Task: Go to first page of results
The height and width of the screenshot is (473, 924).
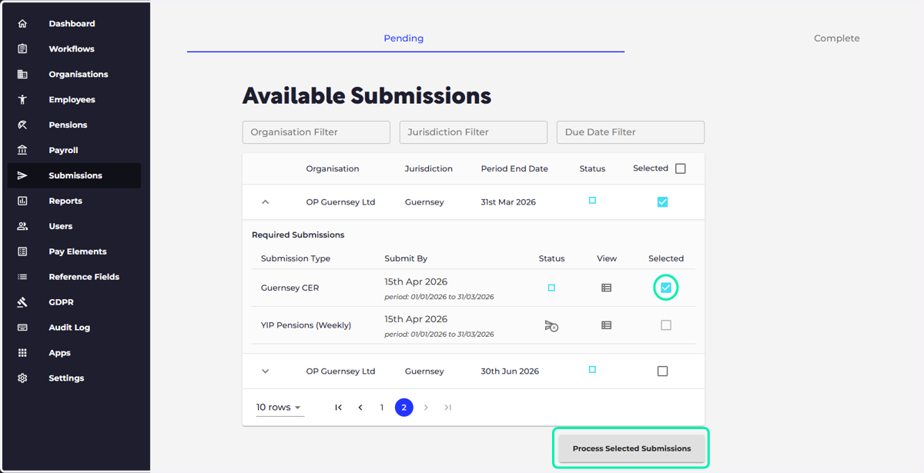Action: [339, 408]
